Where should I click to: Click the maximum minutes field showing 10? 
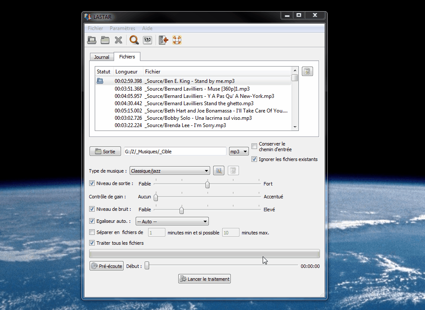(x=231, y=232)
